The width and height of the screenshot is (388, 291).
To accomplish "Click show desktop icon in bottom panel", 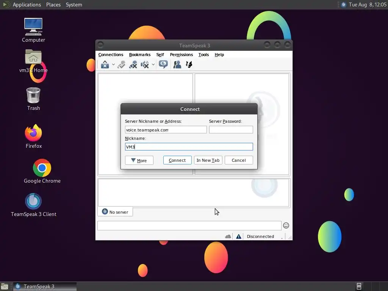I will (5, 286).
